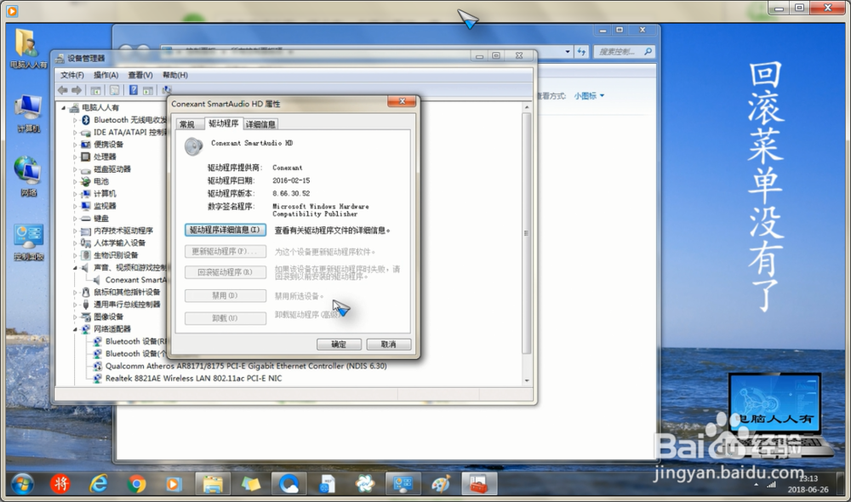
Task: Open the 查看(V) menu
Action: click(x=140, y=75)
